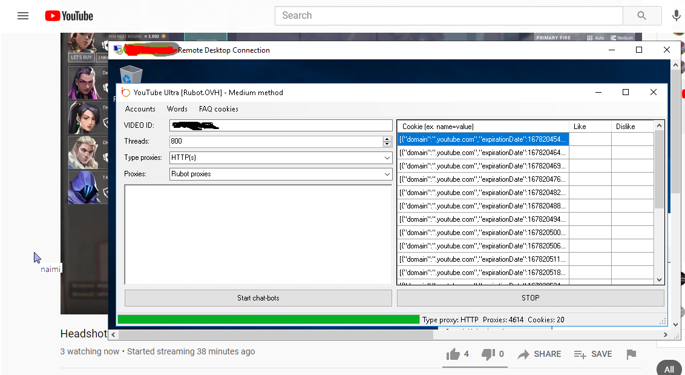The height and width of the screenshot is (375, 685).
Task: Click the thumbs down dislike icon
Action: pyautogui.click(x=488, y=354)
